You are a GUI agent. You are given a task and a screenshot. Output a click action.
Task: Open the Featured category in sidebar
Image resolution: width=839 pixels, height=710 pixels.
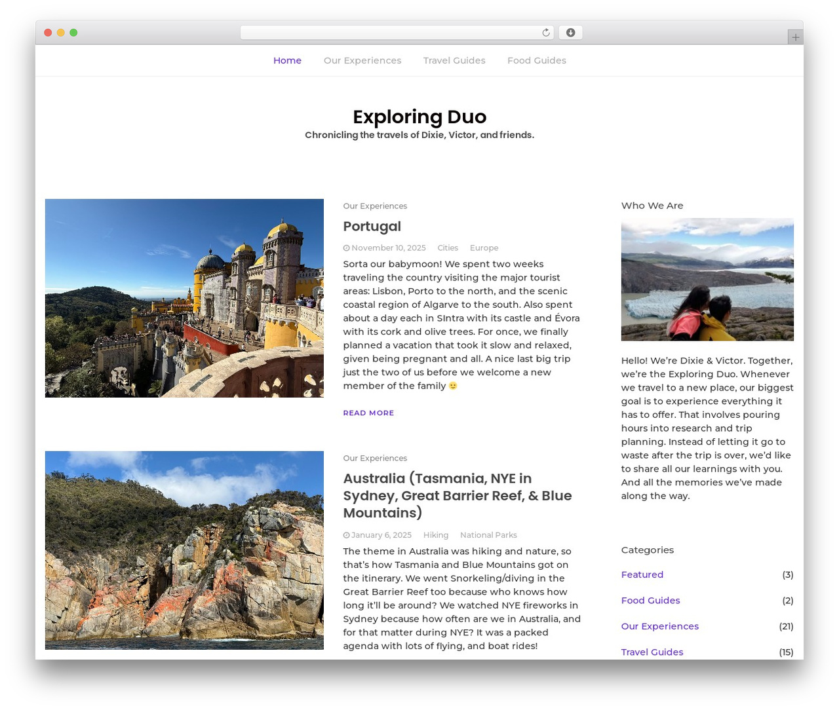coord(642,574)
